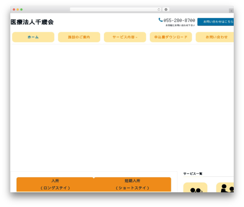
Task: Minimize the window with the yellow button
Action: point(18,10)
